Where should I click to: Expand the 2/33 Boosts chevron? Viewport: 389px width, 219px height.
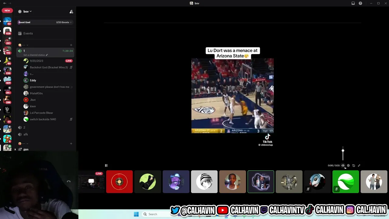pos(71,22)
